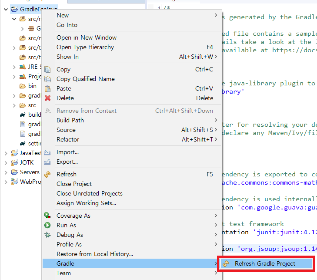Click the package icon under src/main
This screenshot has height=280, width=317.
click(x=31, y=29)
